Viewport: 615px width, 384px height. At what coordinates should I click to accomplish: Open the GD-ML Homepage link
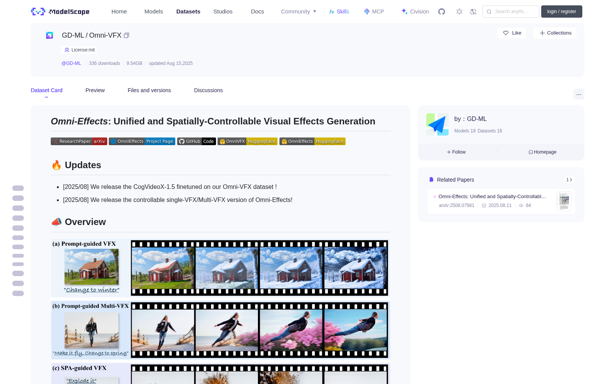542,152
